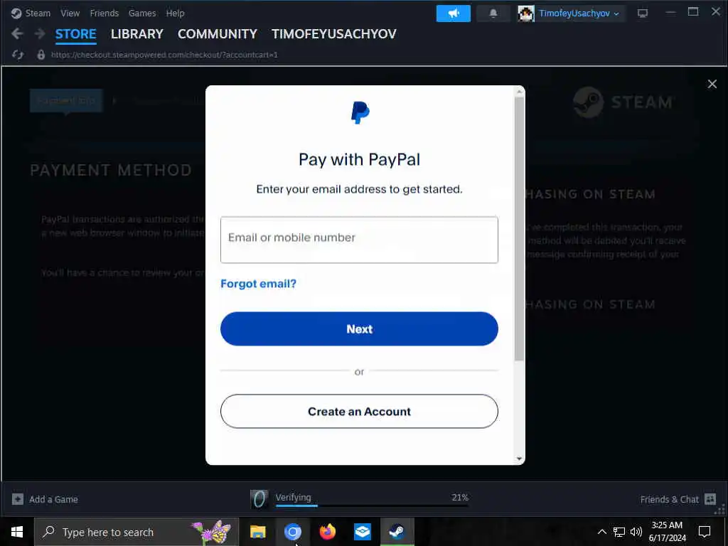
Task: Click the Steam taskbar icon
Action: click(x=397, y=532)
